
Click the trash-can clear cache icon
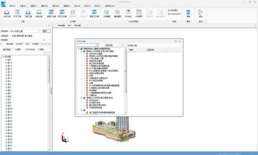(x=188, y=13)
